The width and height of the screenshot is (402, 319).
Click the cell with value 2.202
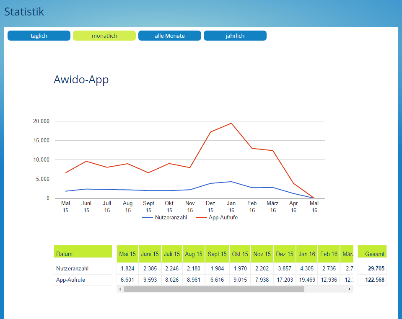(262, 269)
